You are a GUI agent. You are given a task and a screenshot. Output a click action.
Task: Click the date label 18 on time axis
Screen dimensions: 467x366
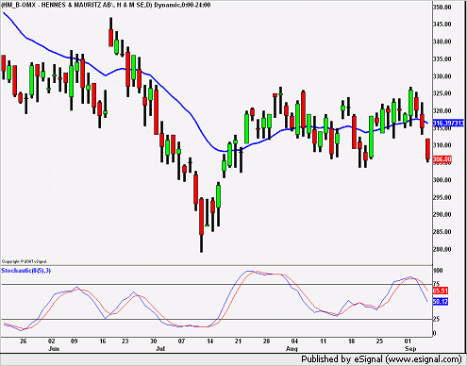click(x=351, y=341)
